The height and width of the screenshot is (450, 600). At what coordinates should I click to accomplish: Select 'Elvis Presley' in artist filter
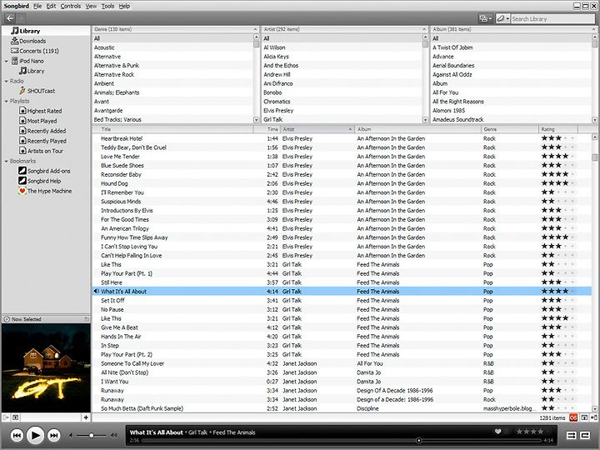[342, 111]
